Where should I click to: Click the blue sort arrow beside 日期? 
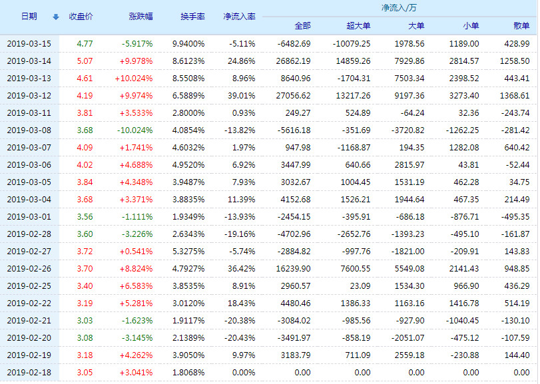coord(55,17)
